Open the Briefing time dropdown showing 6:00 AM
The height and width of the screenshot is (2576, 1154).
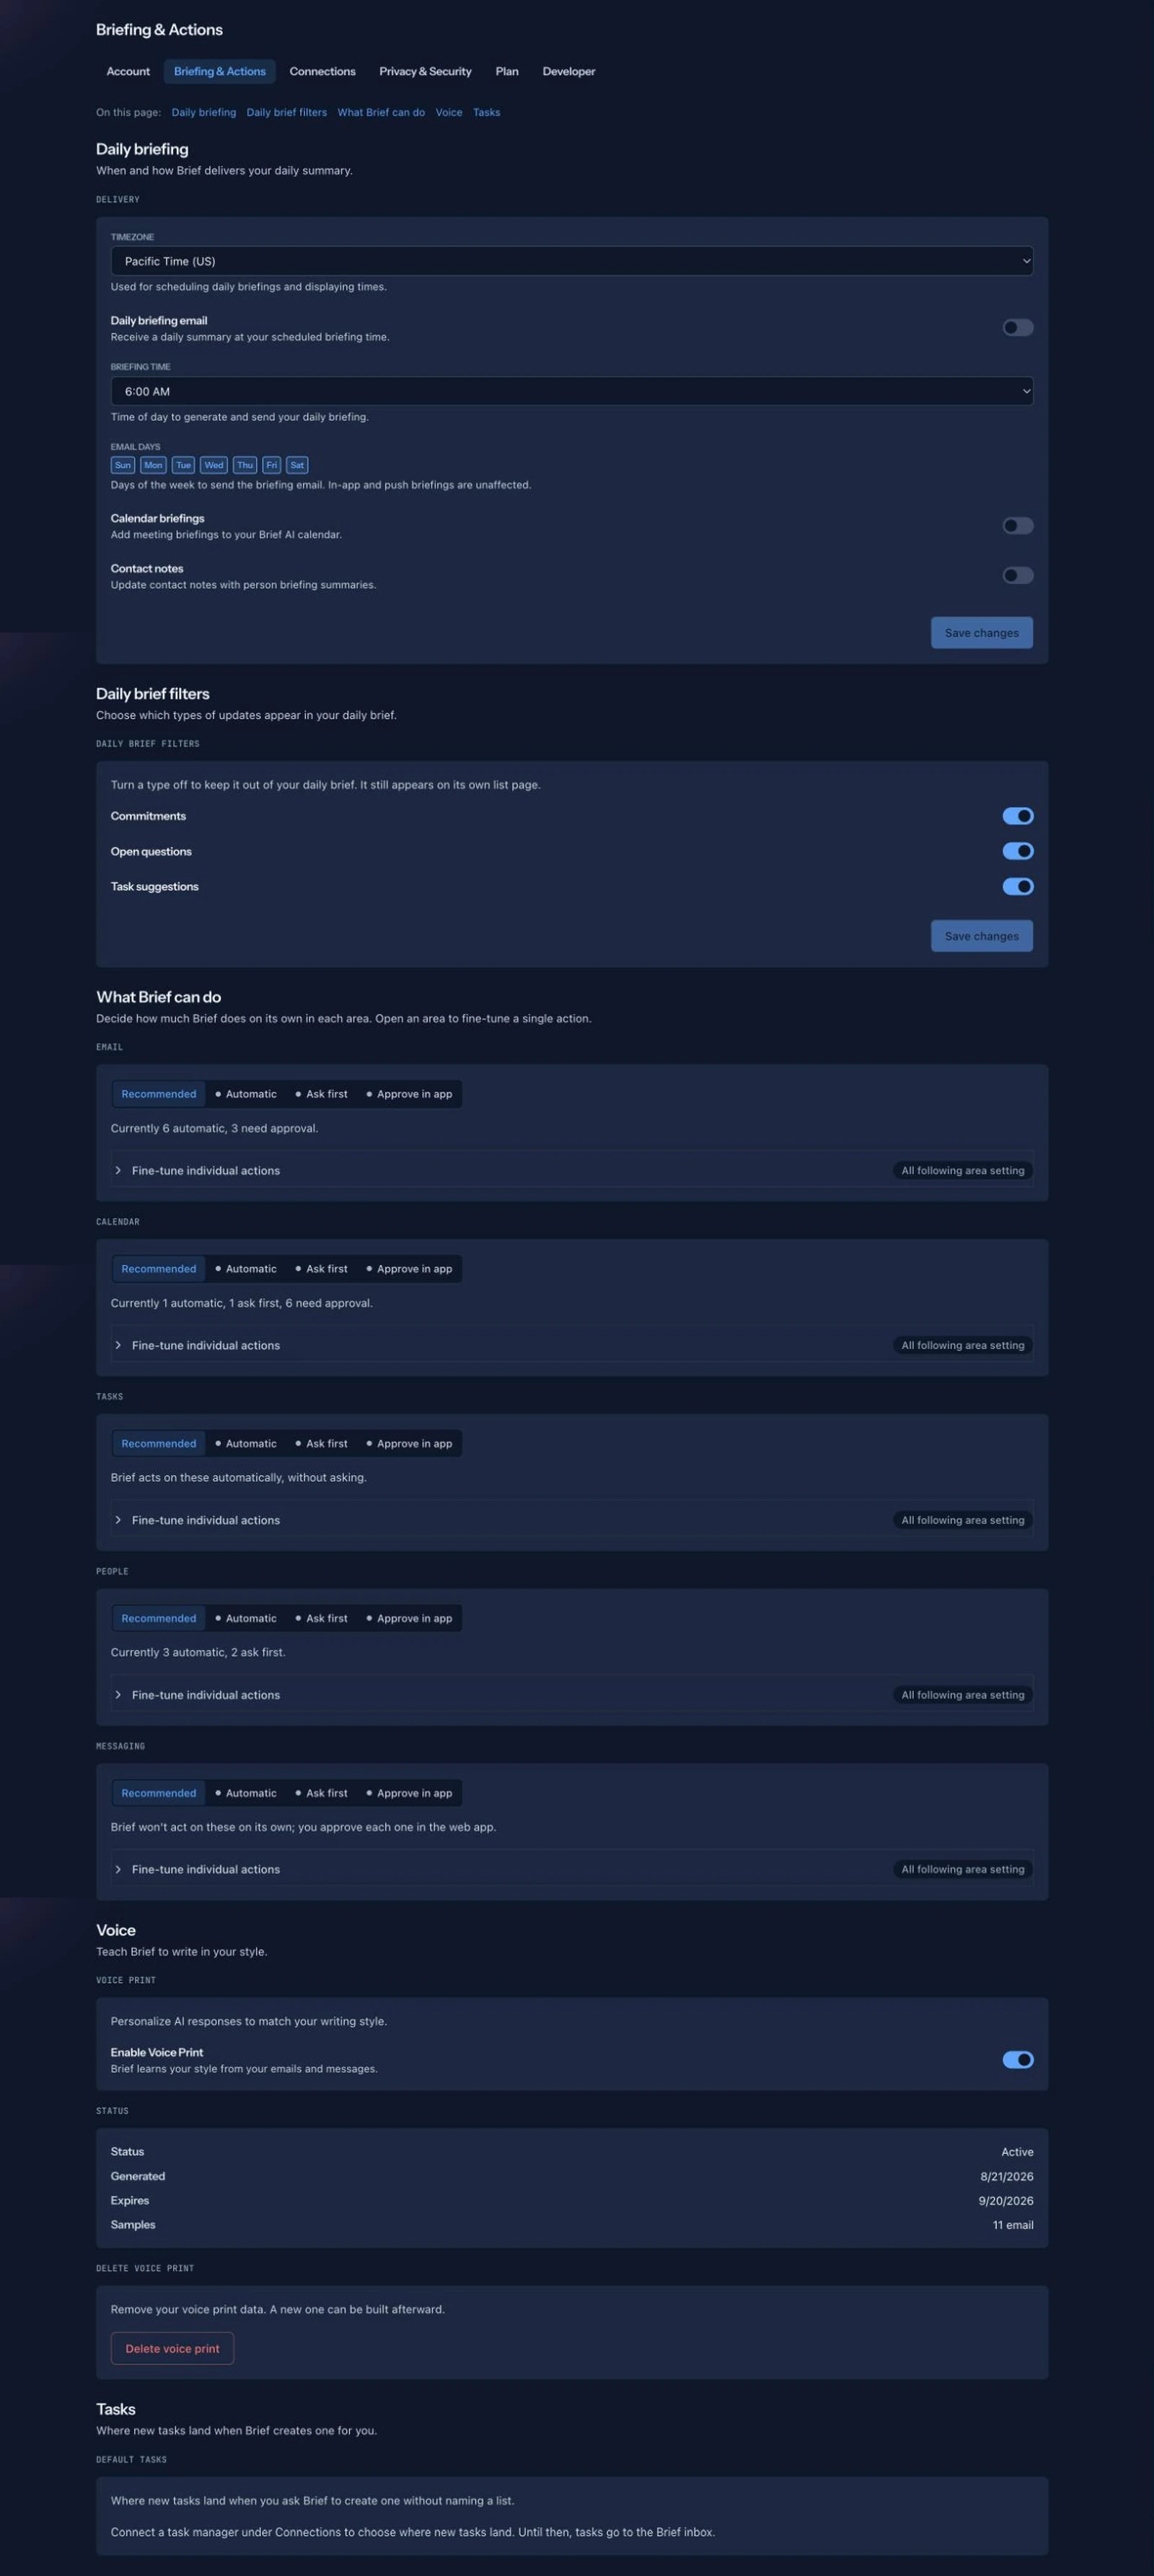click(x=572, y=391)
